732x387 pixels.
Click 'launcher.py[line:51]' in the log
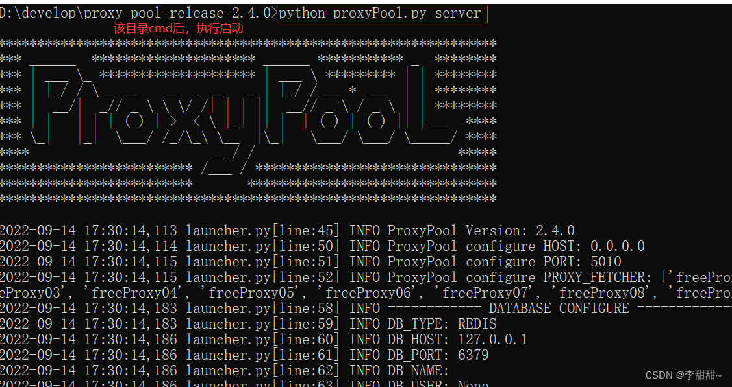coord(263,262)
